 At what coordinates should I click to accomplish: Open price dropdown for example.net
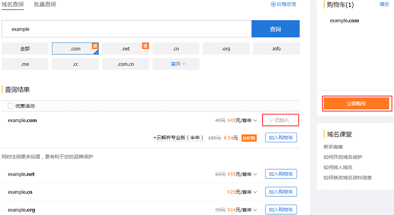256,174
